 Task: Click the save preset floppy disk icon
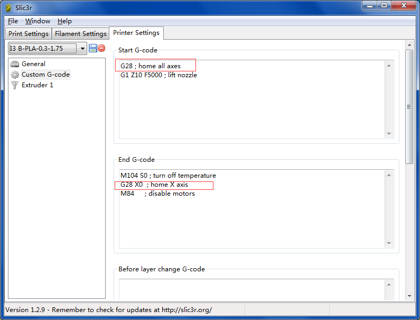tap(92, 48)
